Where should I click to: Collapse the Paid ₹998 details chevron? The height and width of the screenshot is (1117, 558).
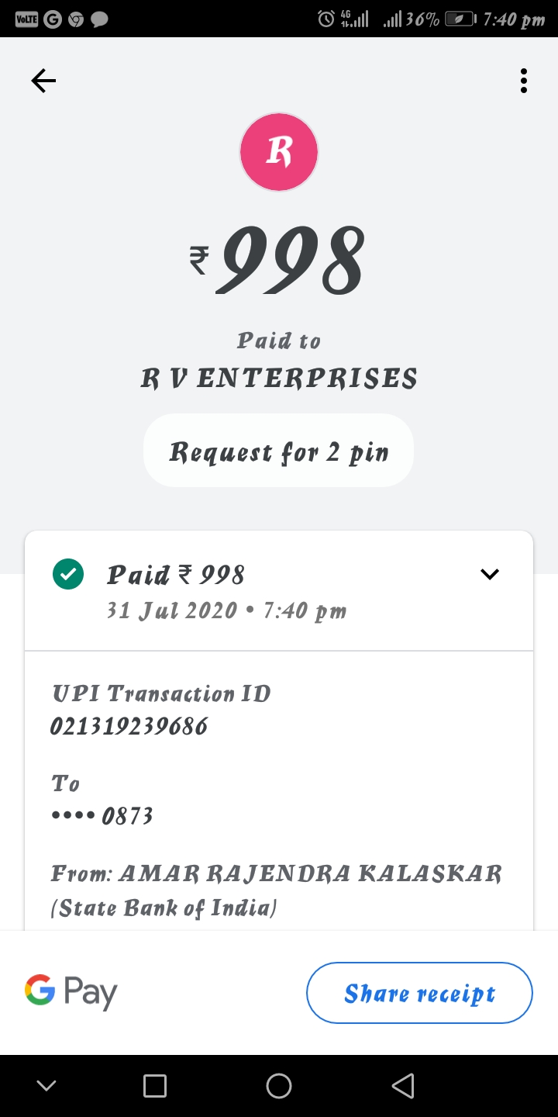(490, 574)
